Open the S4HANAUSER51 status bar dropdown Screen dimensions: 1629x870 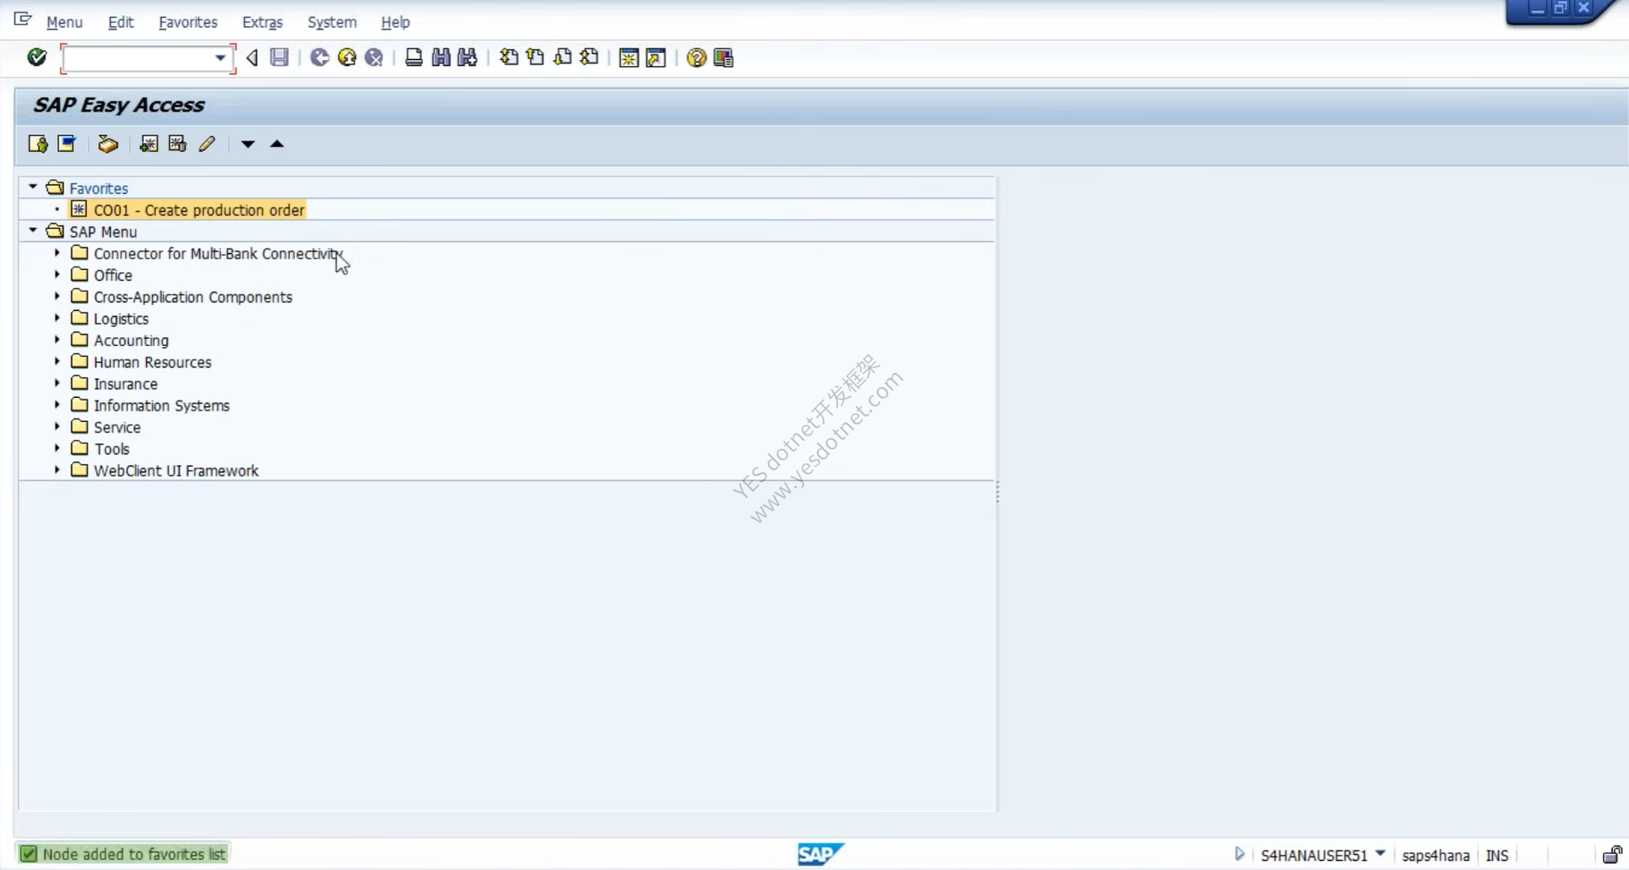coord(1380,854)
